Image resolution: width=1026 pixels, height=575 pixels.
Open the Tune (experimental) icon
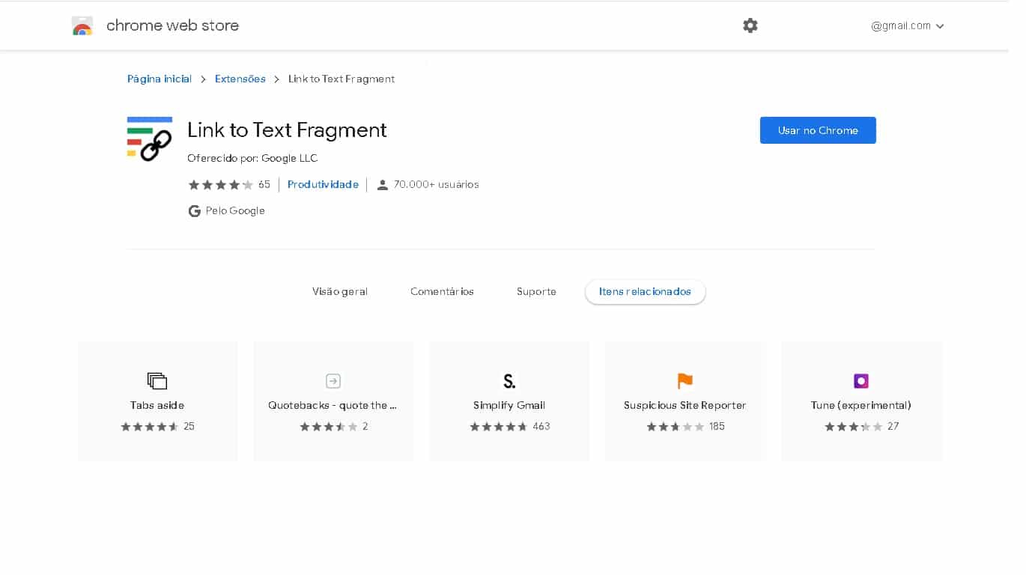[x=861, y=381]
